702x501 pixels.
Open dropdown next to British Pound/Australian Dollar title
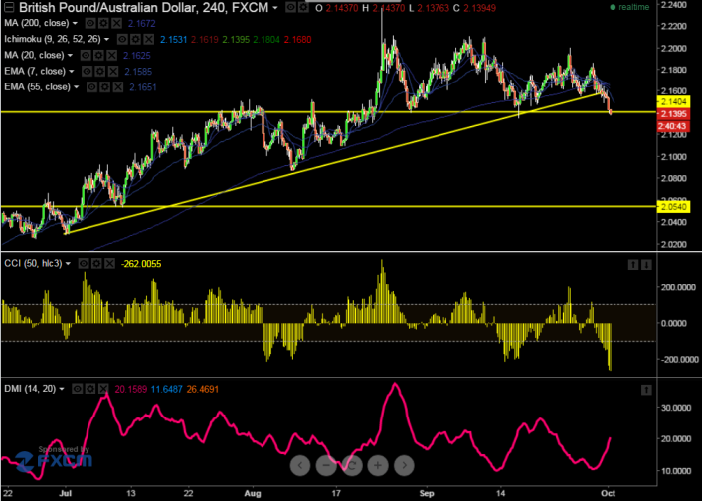coord(275,8)
